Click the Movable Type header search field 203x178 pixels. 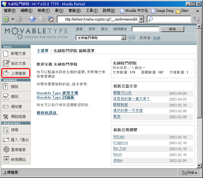tap(146, 29)
